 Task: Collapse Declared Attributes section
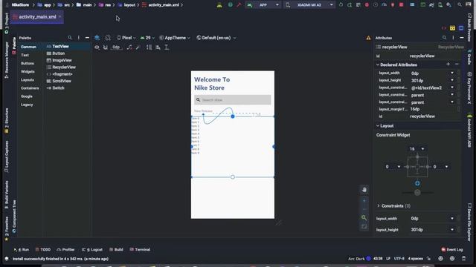click(378, 65)
